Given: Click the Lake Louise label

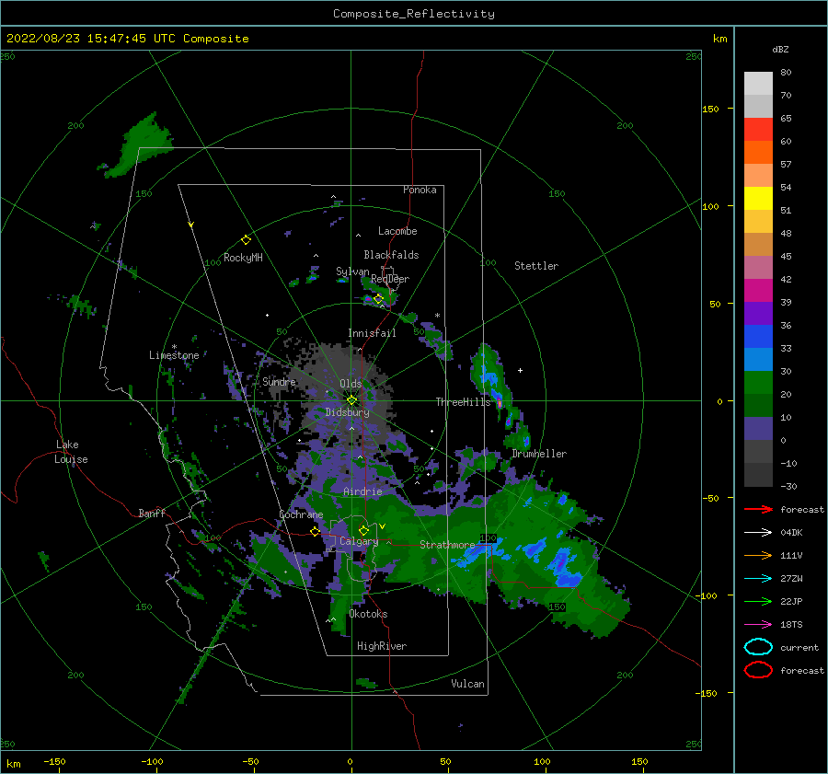Looking at the screenshot, I should [x=71, y=452].
